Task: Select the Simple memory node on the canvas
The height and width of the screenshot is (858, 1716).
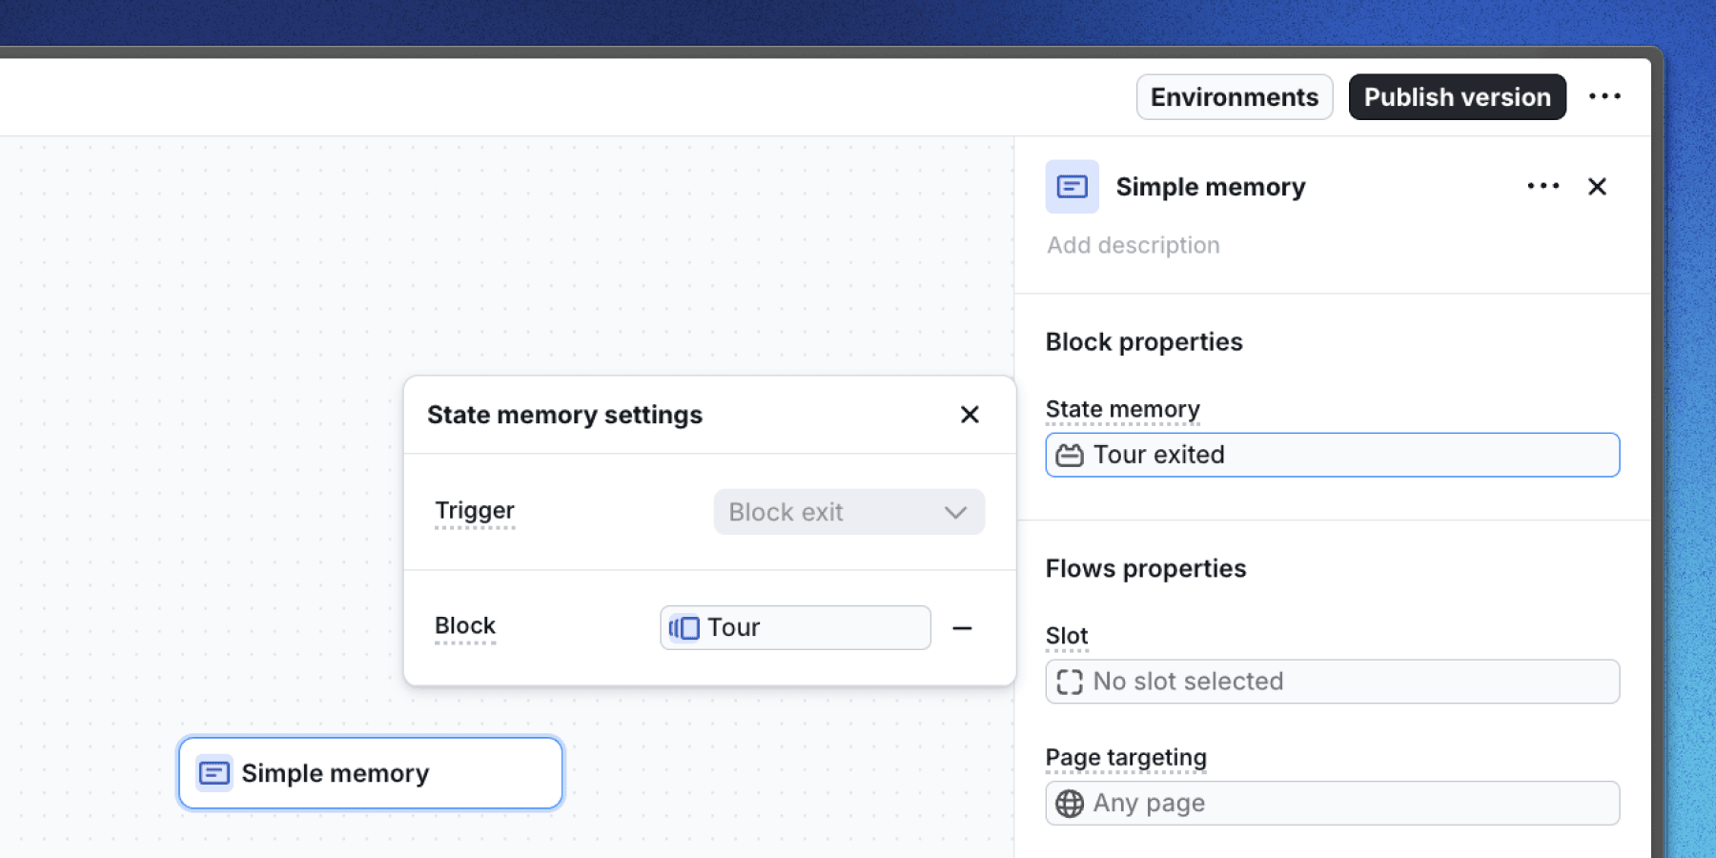Action: 369,772
